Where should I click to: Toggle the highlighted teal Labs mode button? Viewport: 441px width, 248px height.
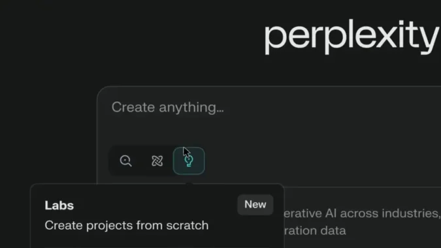(189, 161)
